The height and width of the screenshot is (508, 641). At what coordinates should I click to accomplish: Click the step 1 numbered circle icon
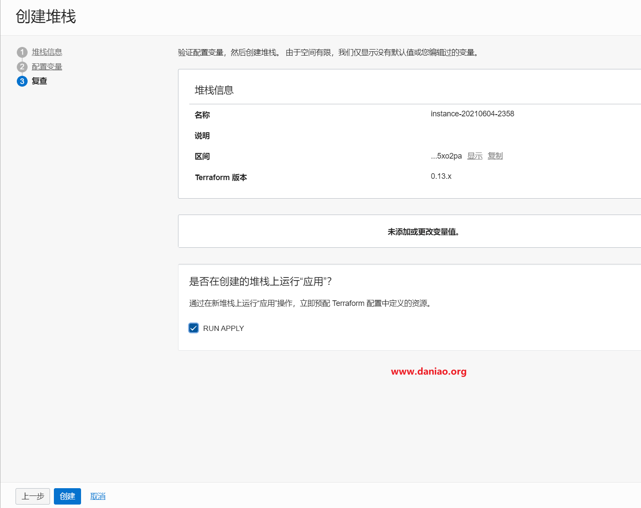click(22, 52)
